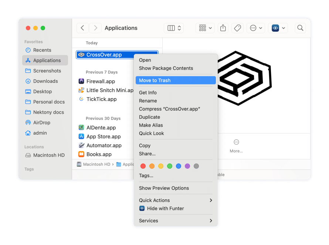The height and width of the screenshot is (245, 329).
Task: Click the Firewall.app icon
Action: pyautogui.click(x=81, y=81)
